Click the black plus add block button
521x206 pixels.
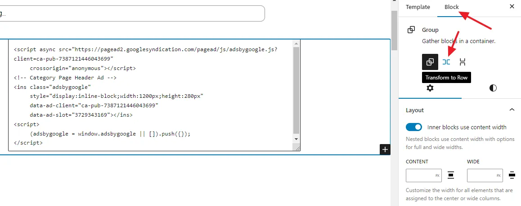coord(385,150)
